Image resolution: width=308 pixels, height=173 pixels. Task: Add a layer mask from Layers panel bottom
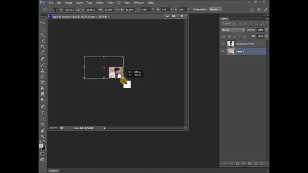pos(238,163)
